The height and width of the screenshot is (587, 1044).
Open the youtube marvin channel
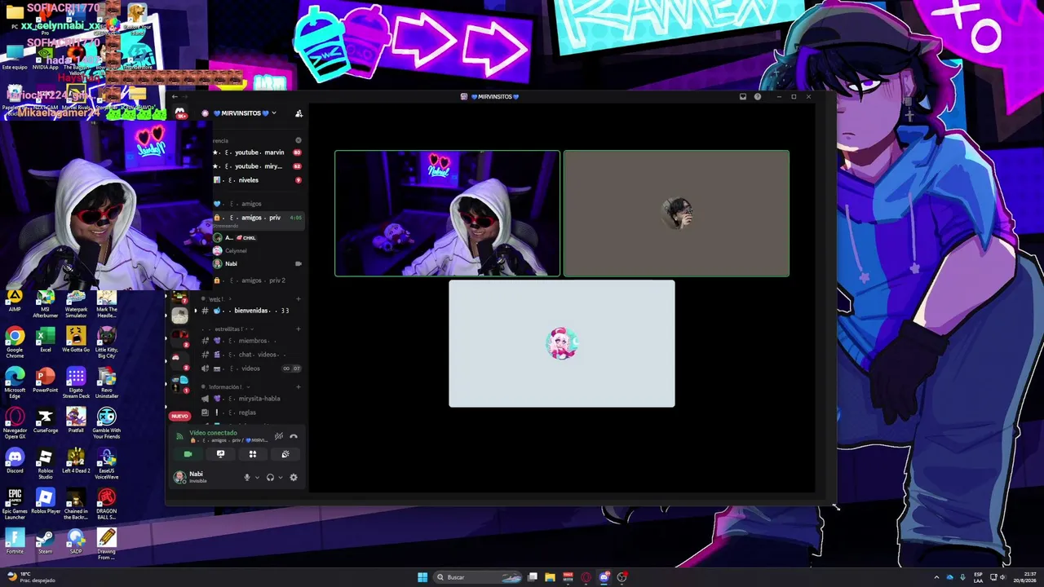pyautogui.click(x=257, y=152)
